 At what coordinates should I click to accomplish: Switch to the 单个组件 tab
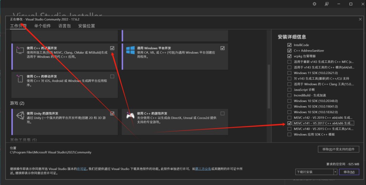point(42,26)
